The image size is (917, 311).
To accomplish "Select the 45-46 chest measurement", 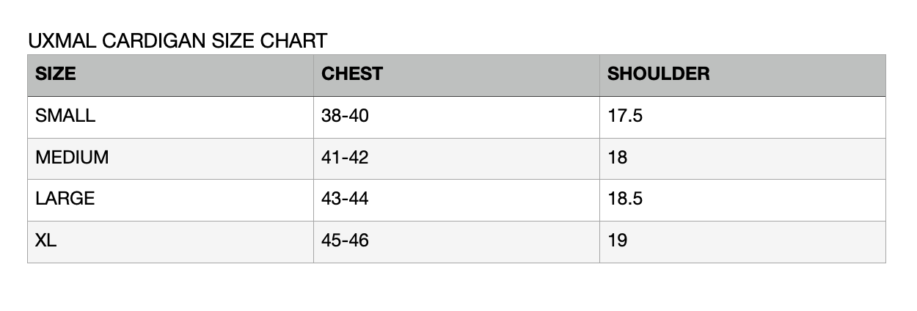I will coord(345,241).
